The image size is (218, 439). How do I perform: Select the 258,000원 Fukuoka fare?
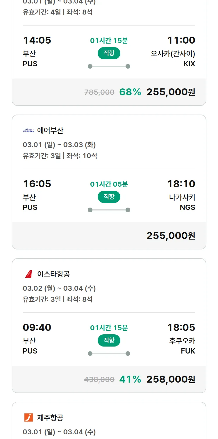(171, 379)
